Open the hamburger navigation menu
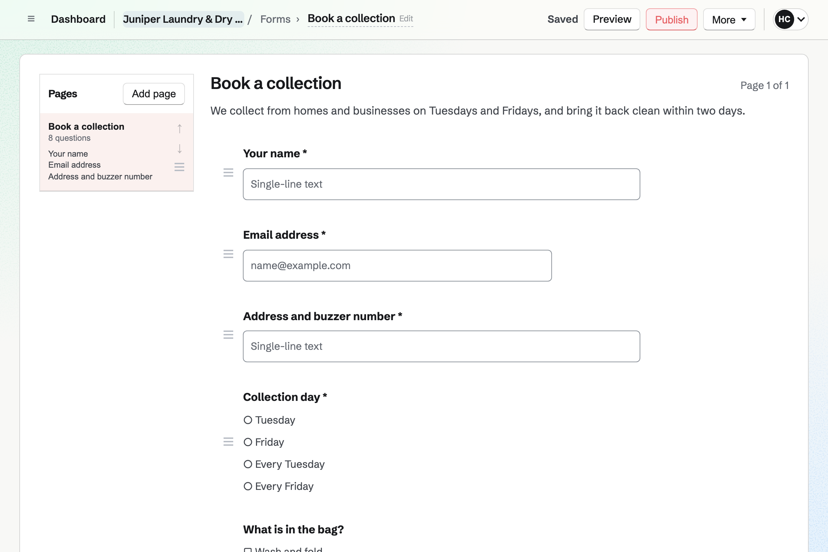Image resolution: width=828 pixels, height=552 pixels. pos(31,19)
